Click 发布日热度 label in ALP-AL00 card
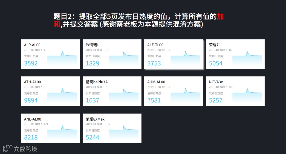 (x=31, y=56)
